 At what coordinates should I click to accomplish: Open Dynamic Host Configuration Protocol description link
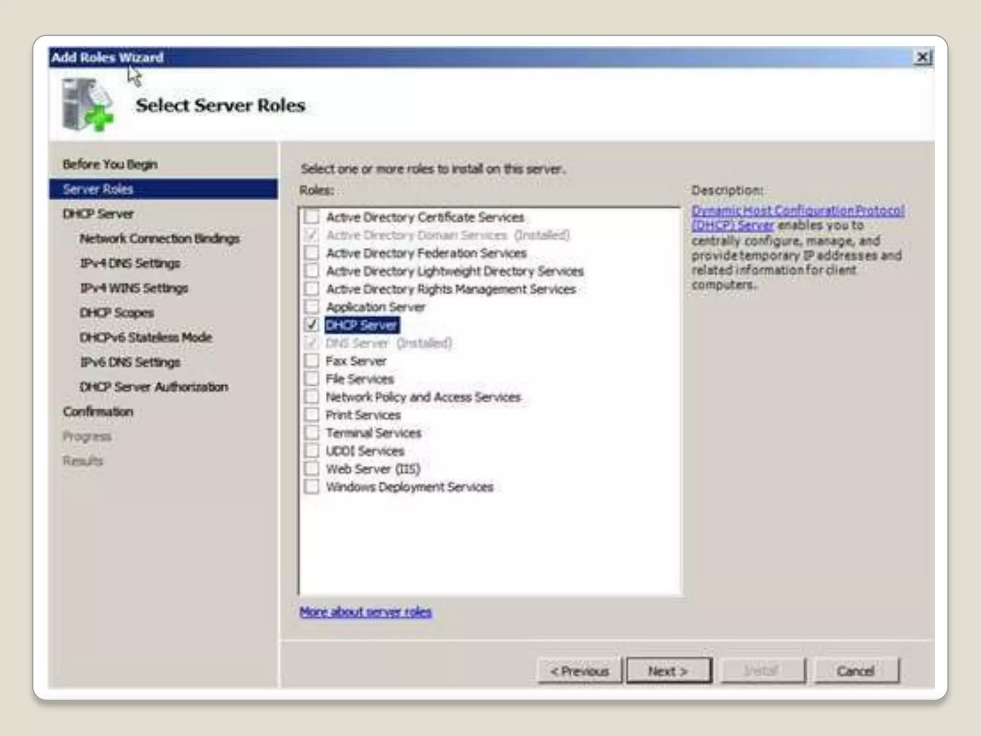coord(798,211)
